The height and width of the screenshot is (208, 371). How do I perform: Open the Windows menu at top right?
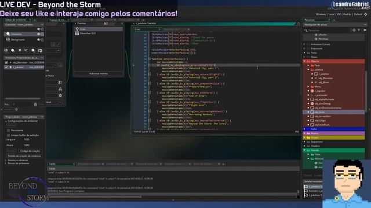point(321,14)
